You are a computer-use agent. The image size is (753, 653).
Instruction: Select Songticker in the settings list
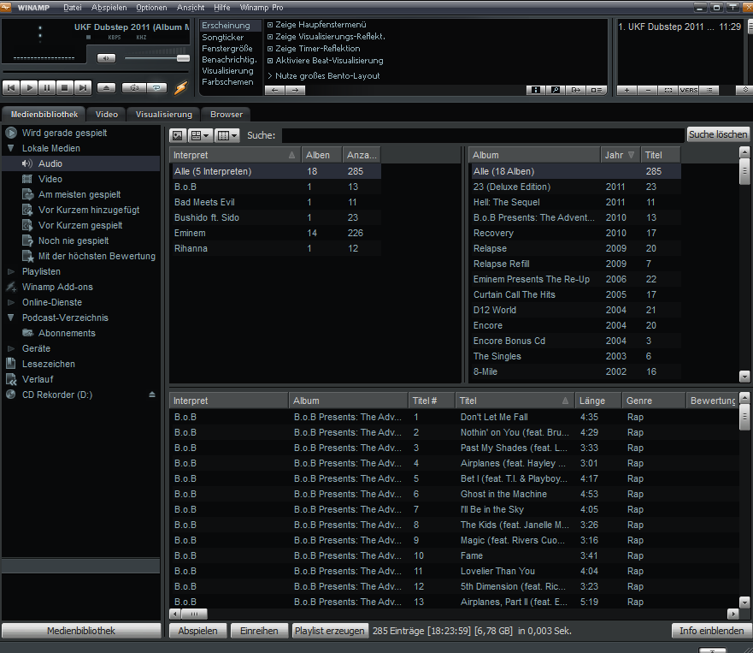pos(223,37)
